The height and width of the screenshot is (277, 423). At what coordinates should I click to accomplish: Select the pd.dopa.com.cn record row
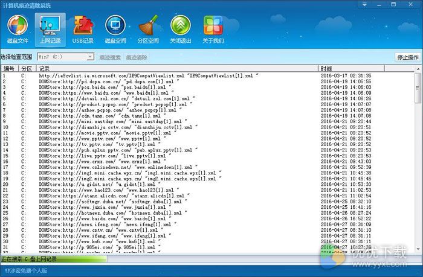coord(207,81)
